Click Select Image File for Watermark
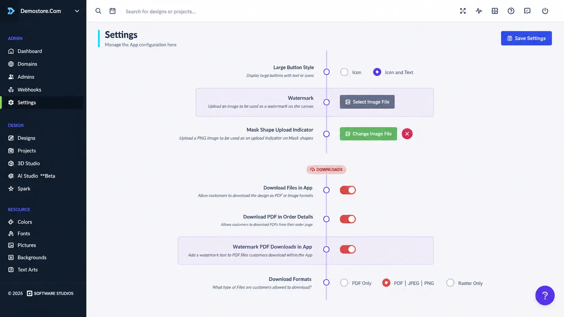564x317 pixels. coord(367,102)
